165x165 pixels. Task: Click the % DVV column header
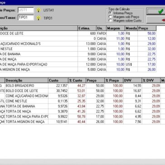(x=151, y=80)
